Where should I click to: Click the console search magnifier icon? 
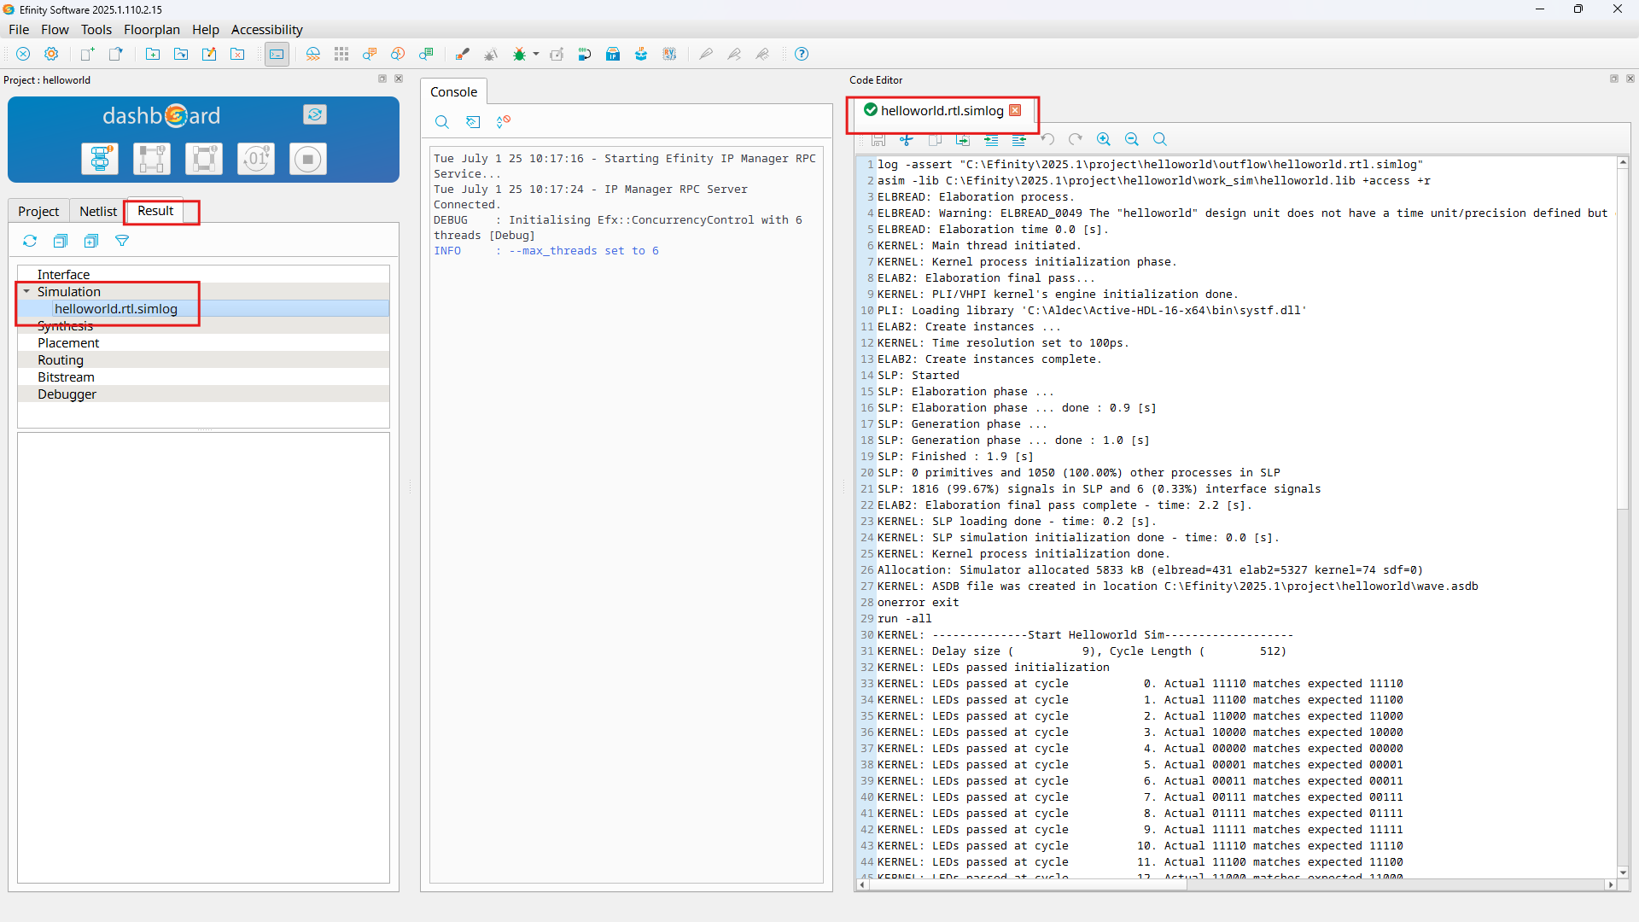pos(442,121)
